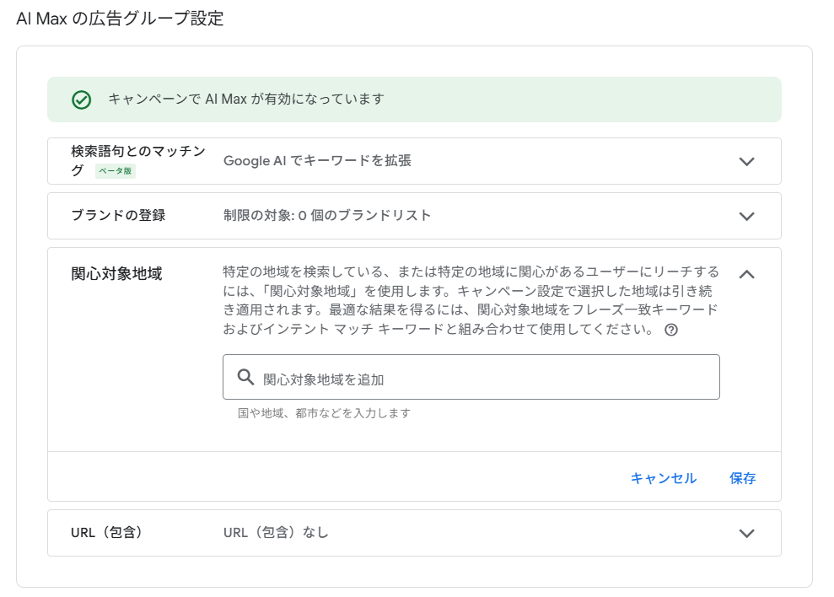Click the 制限の対象: 0 個のブランドリスト summary
The image size is (834, 597).
click(327, 216)
